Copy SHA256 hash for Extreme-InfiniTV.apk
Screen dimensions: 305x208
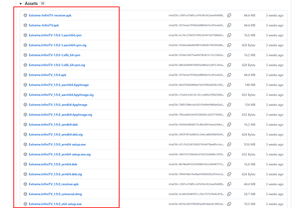tap(229, 25)
